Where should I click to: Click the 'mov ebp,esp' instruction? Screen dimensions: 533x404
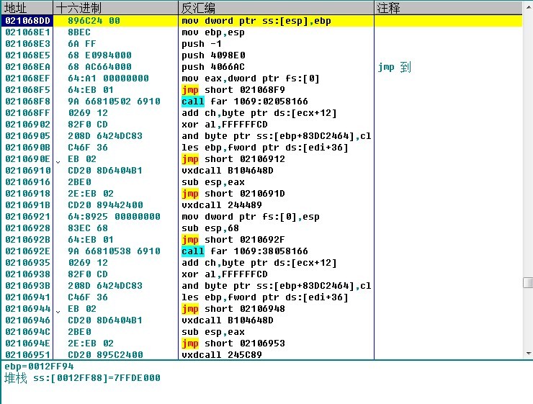point(213,32)
